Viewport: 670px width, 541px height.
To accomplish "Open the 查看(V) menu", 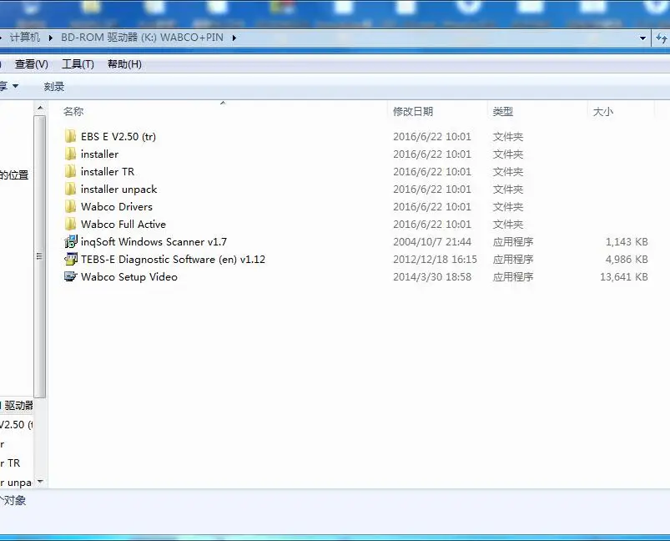I will pyautogui.click(x=31, y=64).
